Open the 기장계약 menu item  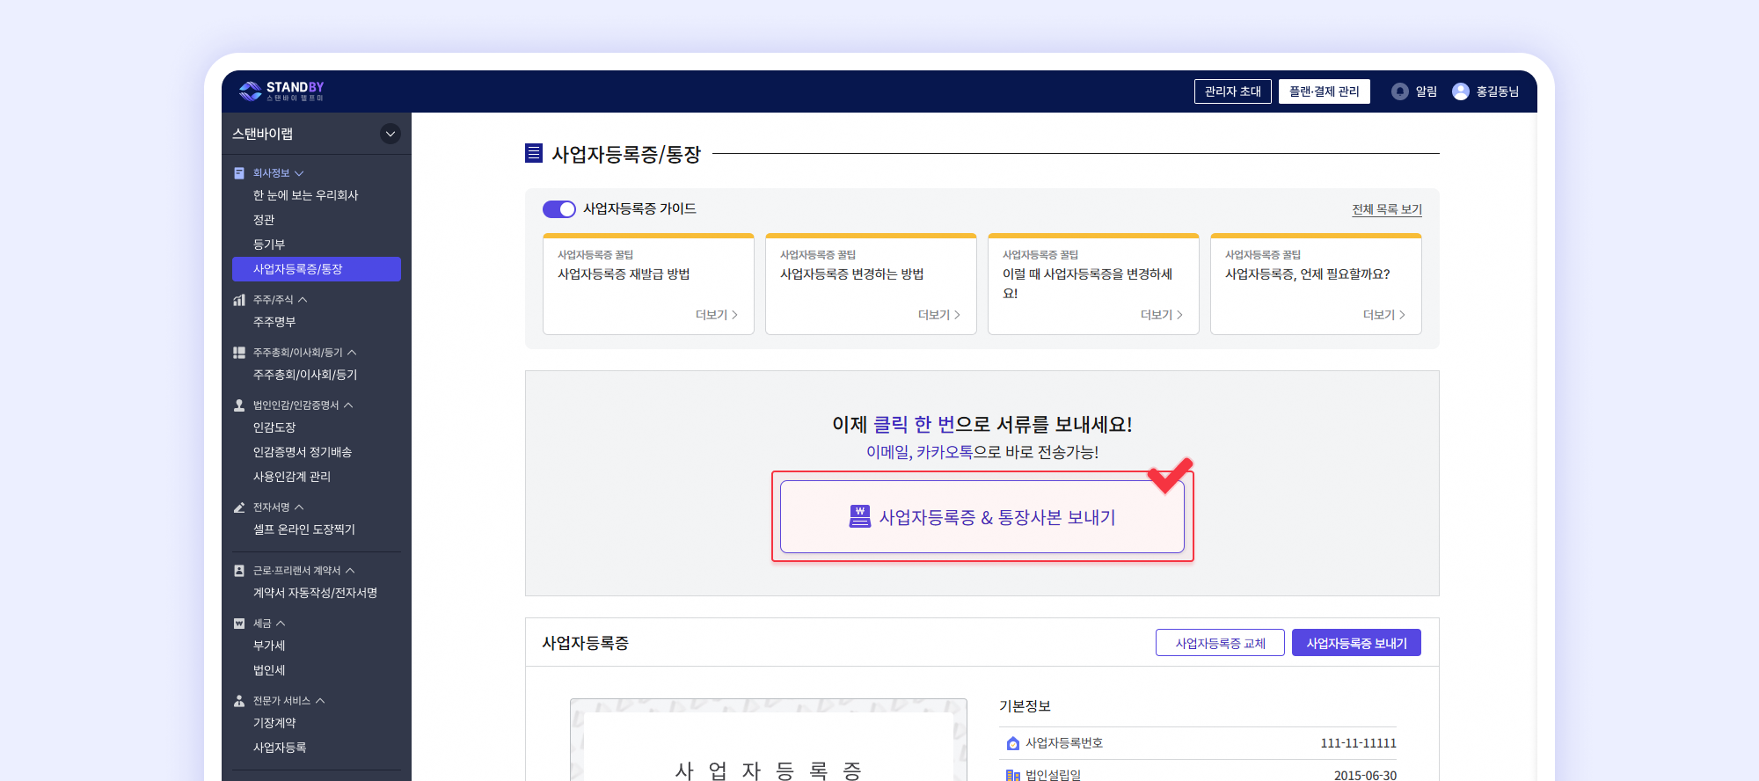pos(274,723)
